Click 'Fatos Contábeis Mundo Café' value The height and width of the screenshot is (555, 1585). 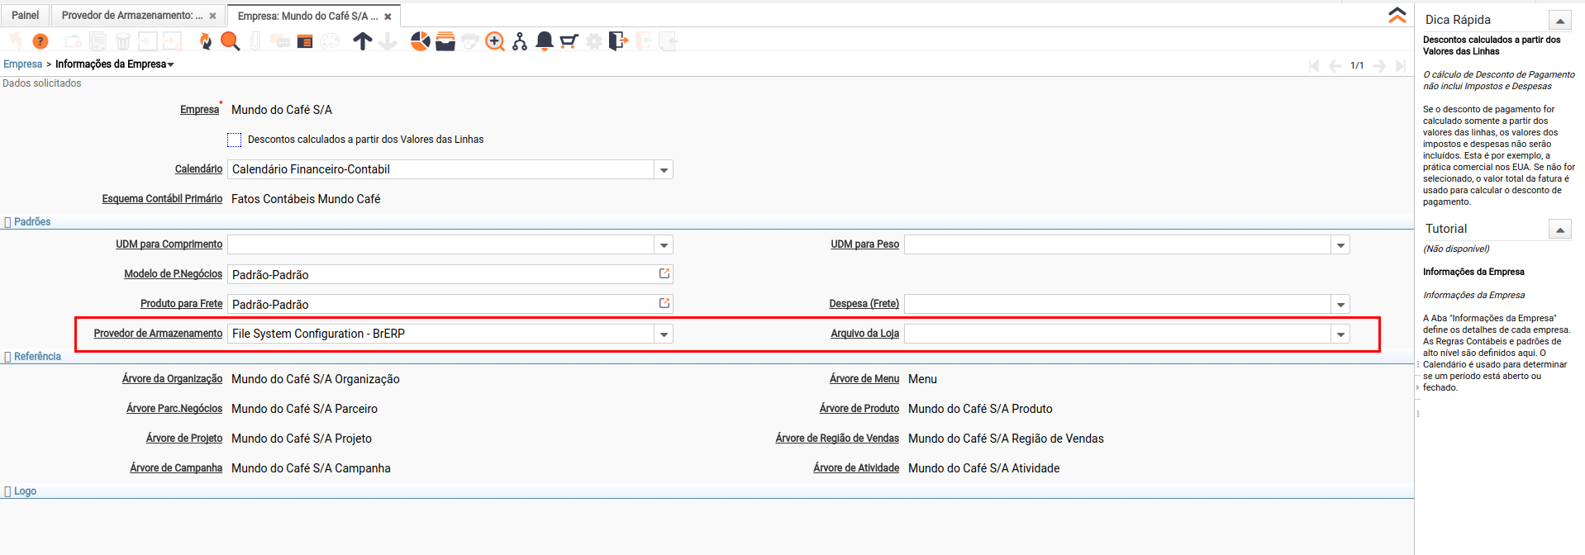click(x=306, y=199)
